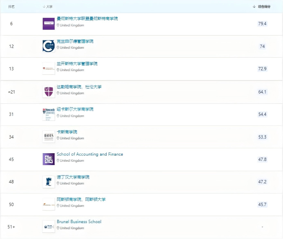Select score 79.4 cell
This screenshot has height=239, width=283.
pyautogui.click(x=262, y=24)
